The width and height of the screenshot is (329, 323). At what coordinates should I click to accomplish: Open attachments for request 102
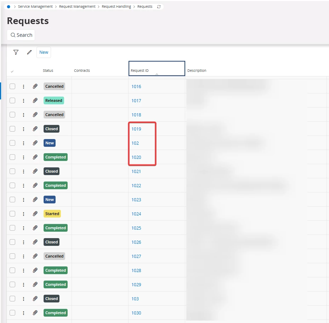35,143
